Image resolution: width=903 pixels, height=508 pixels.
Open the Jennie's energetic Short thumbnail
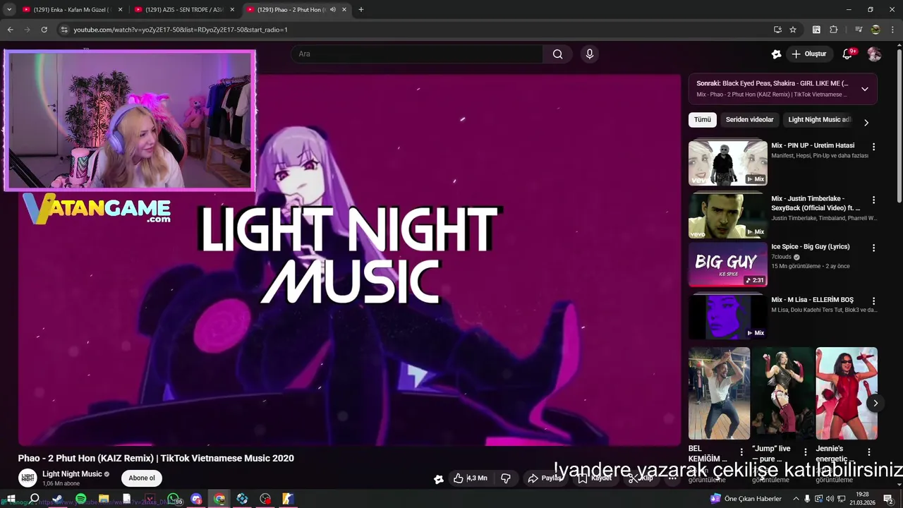[847, 393]
